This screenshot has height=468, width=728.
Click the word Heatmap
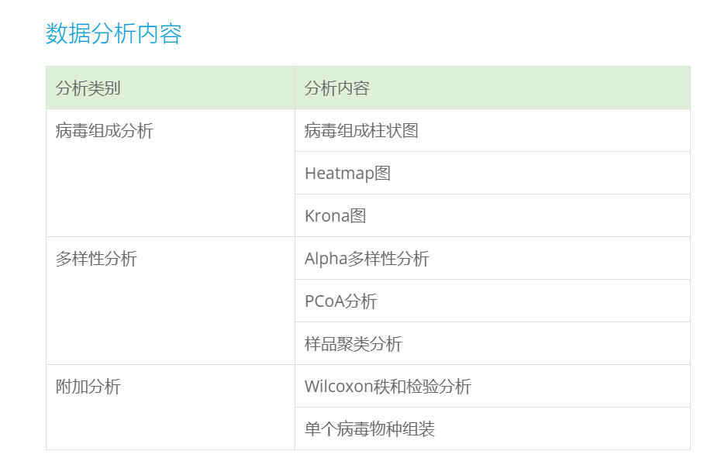340,174
